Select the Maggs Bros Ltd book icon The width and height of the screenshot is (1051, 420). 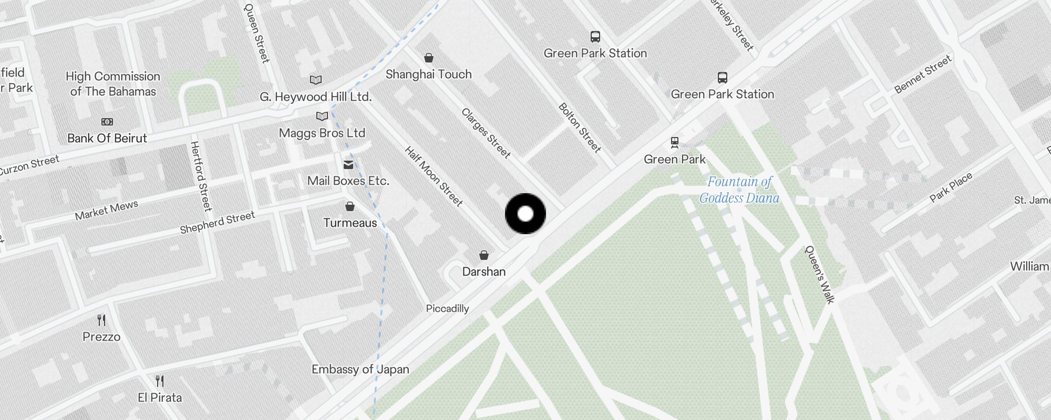tap(322, 116)
